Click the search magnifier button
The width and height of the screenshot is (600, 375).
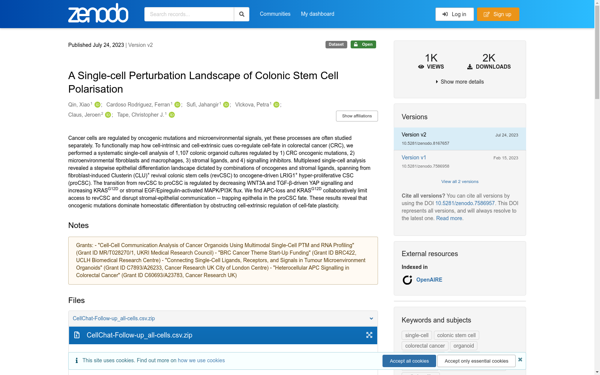[242, 14]
